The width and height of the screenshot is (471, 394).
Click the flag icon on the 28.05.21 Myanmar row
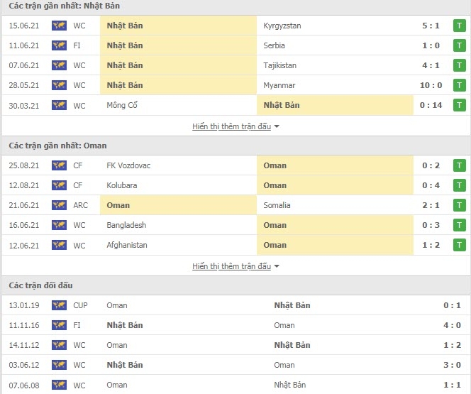point(59,85)
